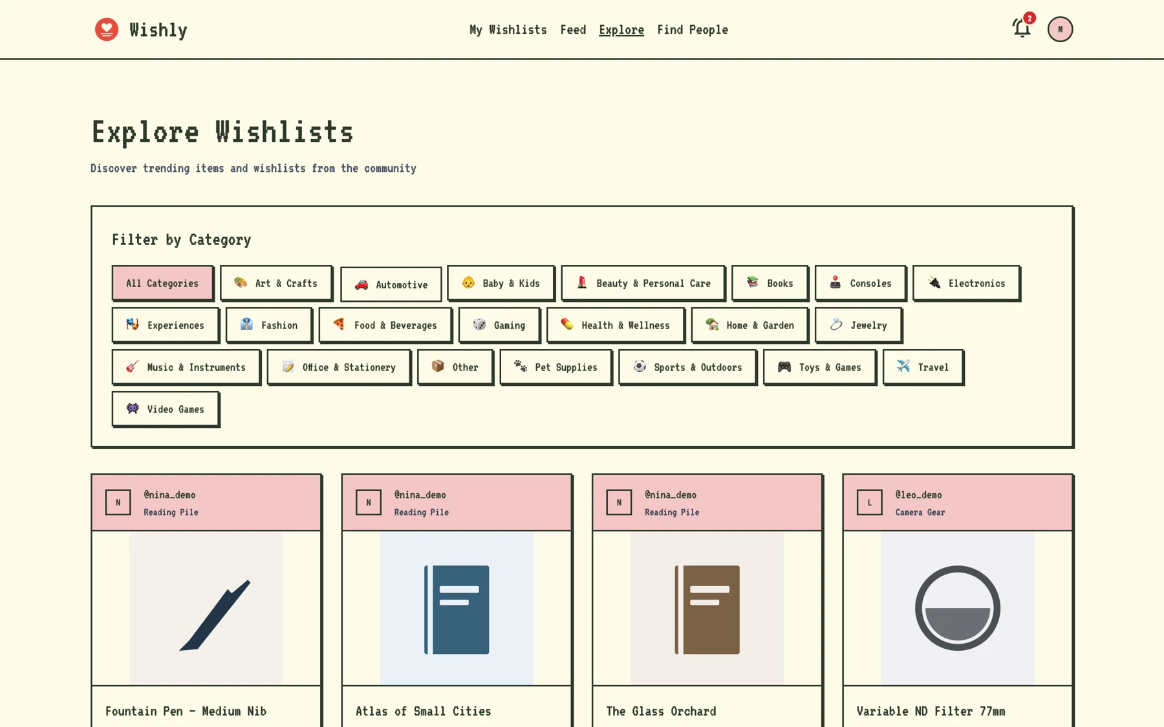The height and width of the screenshot is (727, 1164).
Task: Click the paw icon for Pet Supplies
Action: [x=521, y=366]
